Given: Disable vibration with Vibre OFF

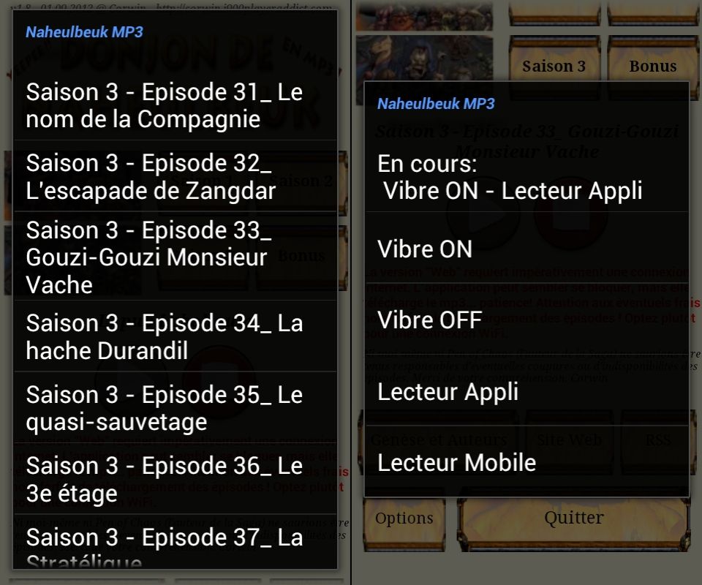Looking at the screenshot, I should (526, 319).
